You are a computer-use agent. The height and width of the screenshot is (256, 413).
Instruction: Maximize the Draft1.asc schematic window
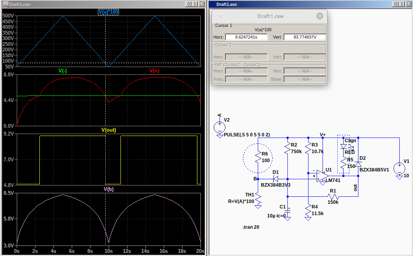[402, 4]
